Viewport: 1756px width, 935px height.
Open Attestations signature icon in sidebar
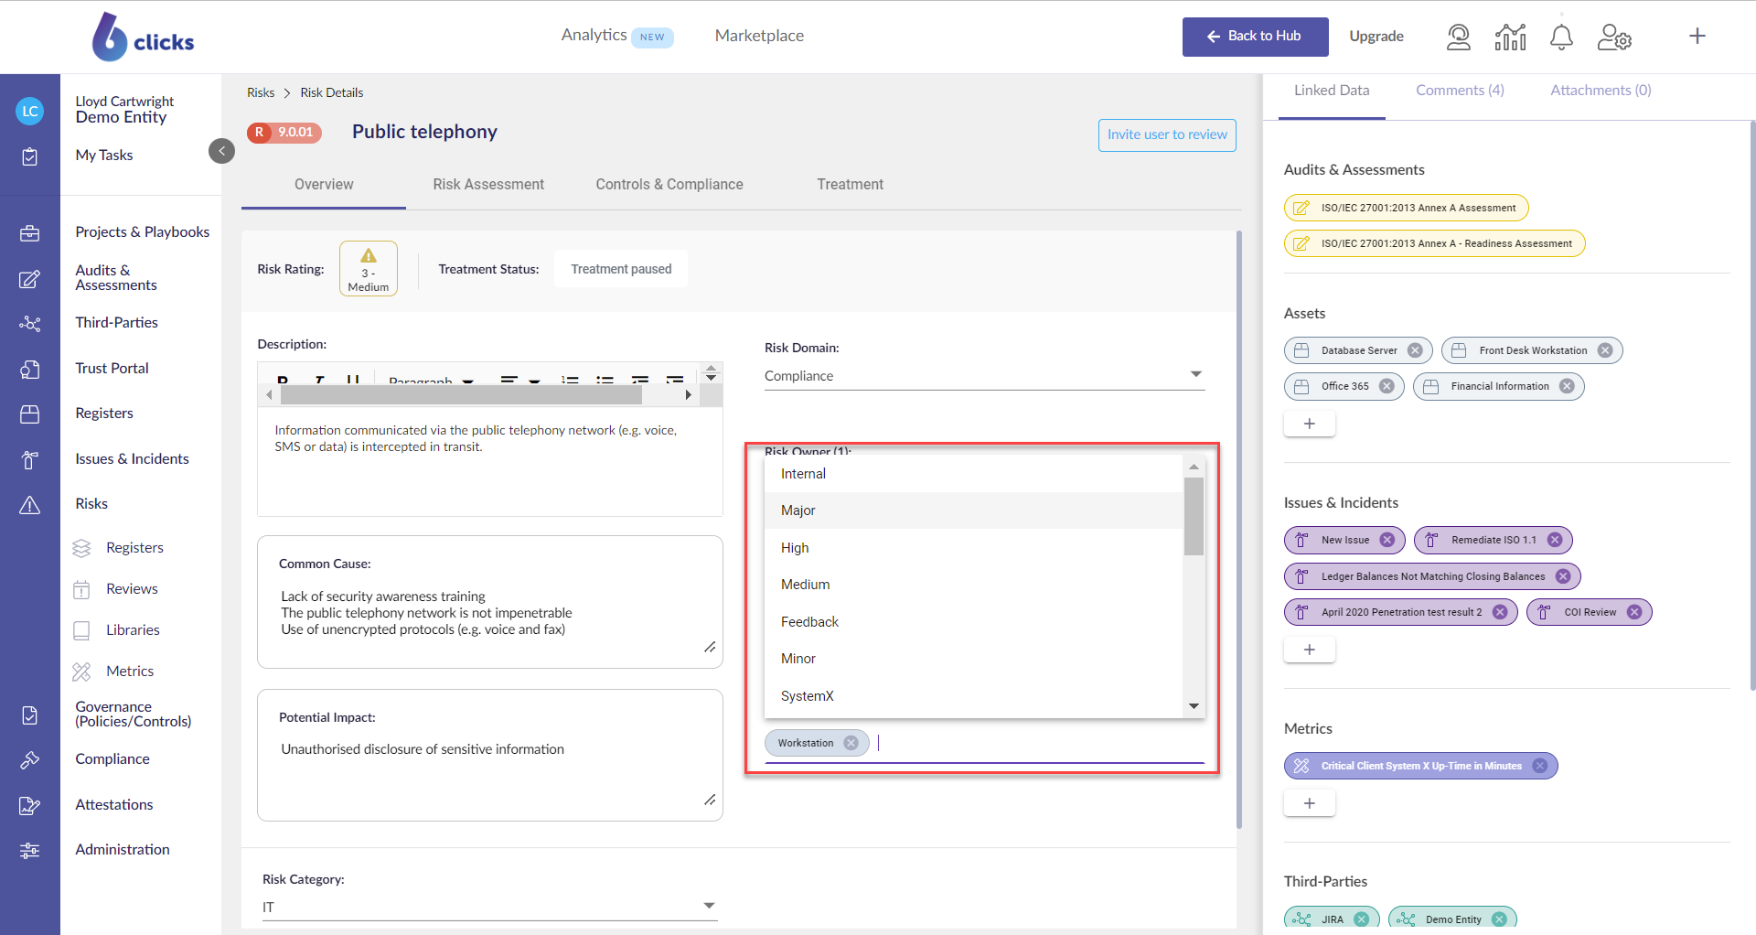[x=30, y=806]
